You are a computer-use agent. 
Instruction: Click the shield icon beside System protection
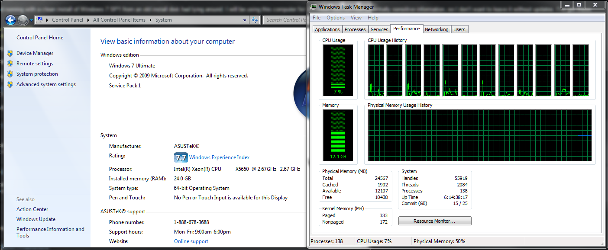10,74
